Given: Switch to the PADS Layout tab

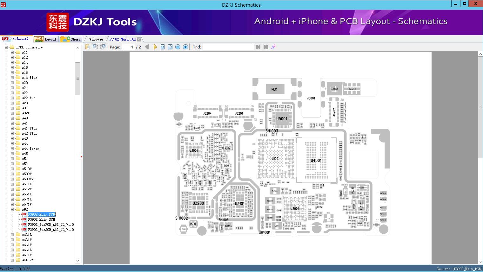Looking at the screenshot, I should 45,39.
